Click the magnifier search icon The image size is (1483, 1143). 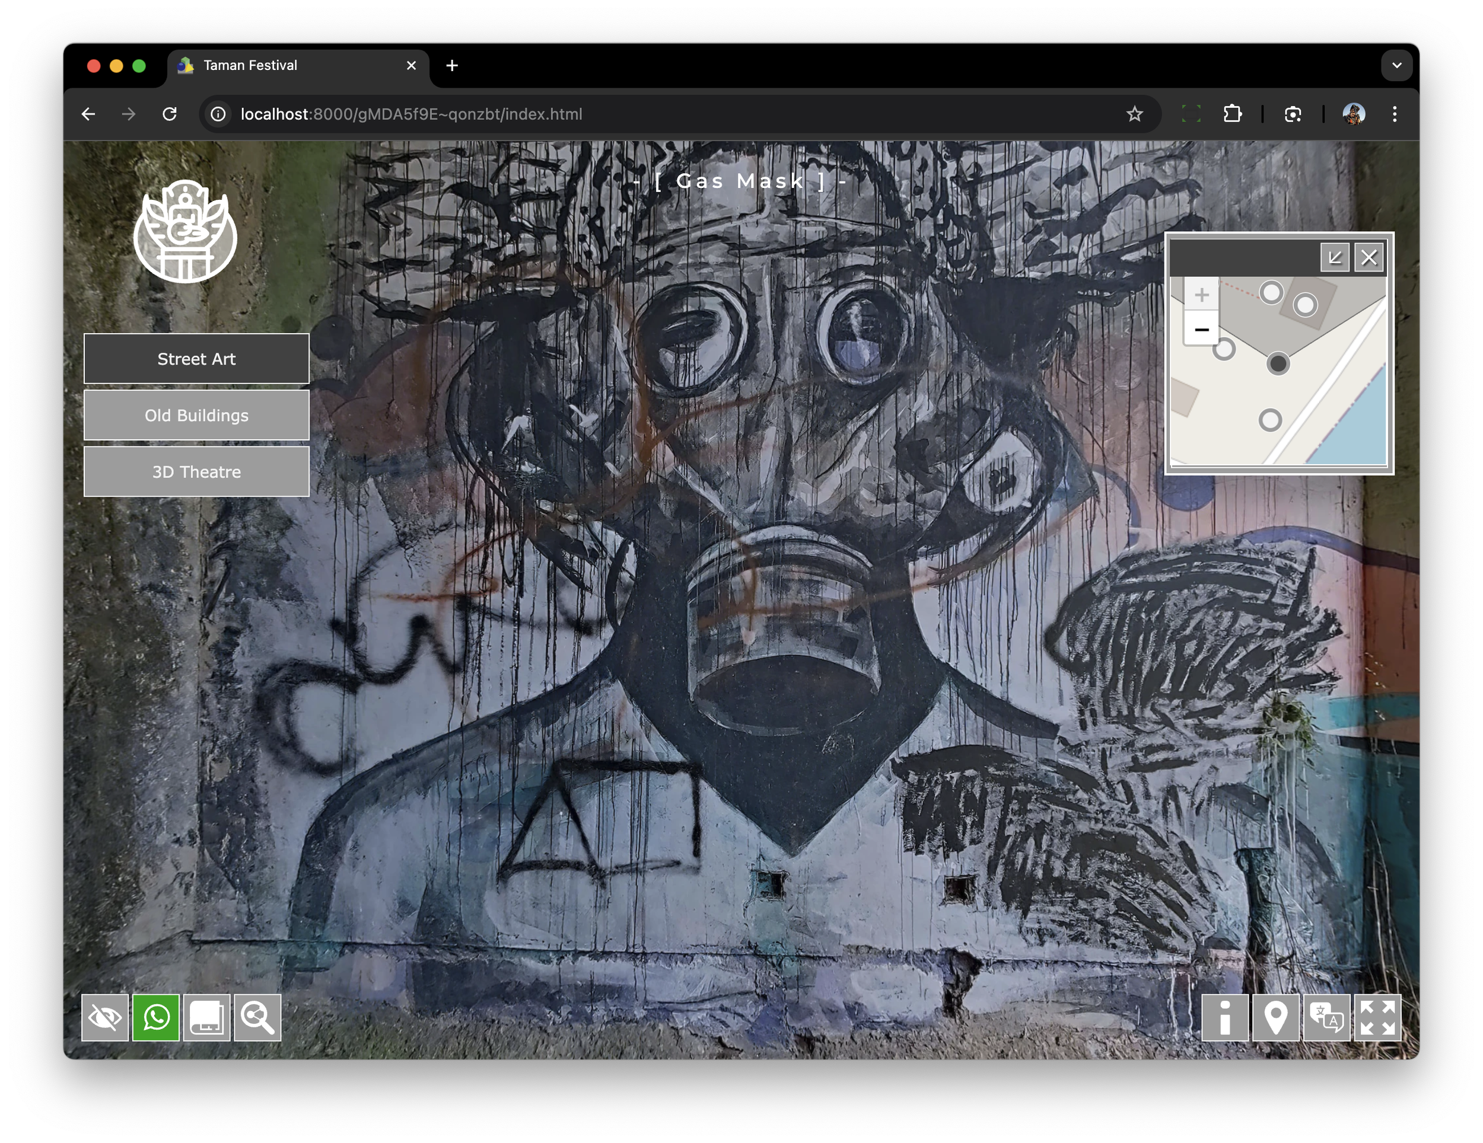(x=257, y=1017)
